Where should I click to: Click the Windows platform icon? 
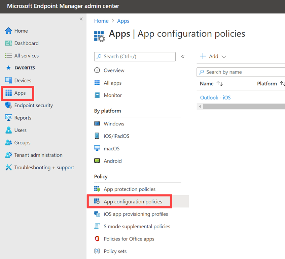pyautogui.click(x=97, y=124)
